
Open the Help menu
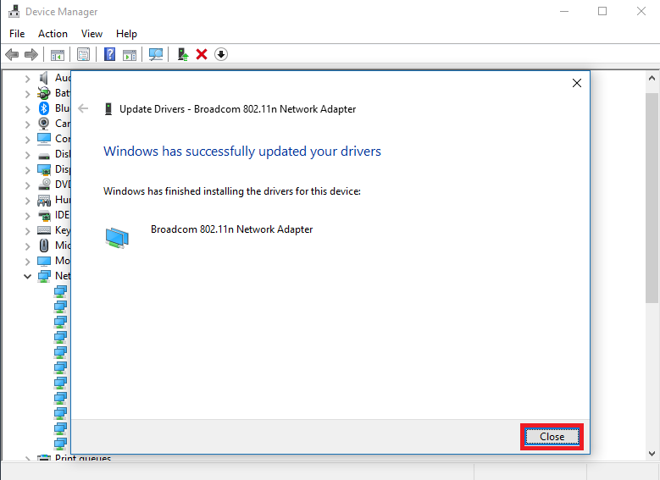[126, 34]
